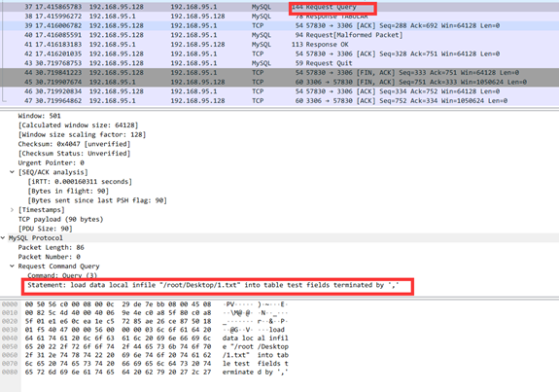The image size is (559, 392).
Task: Collapse the Request Command Query node
Action: coord(12,267)
